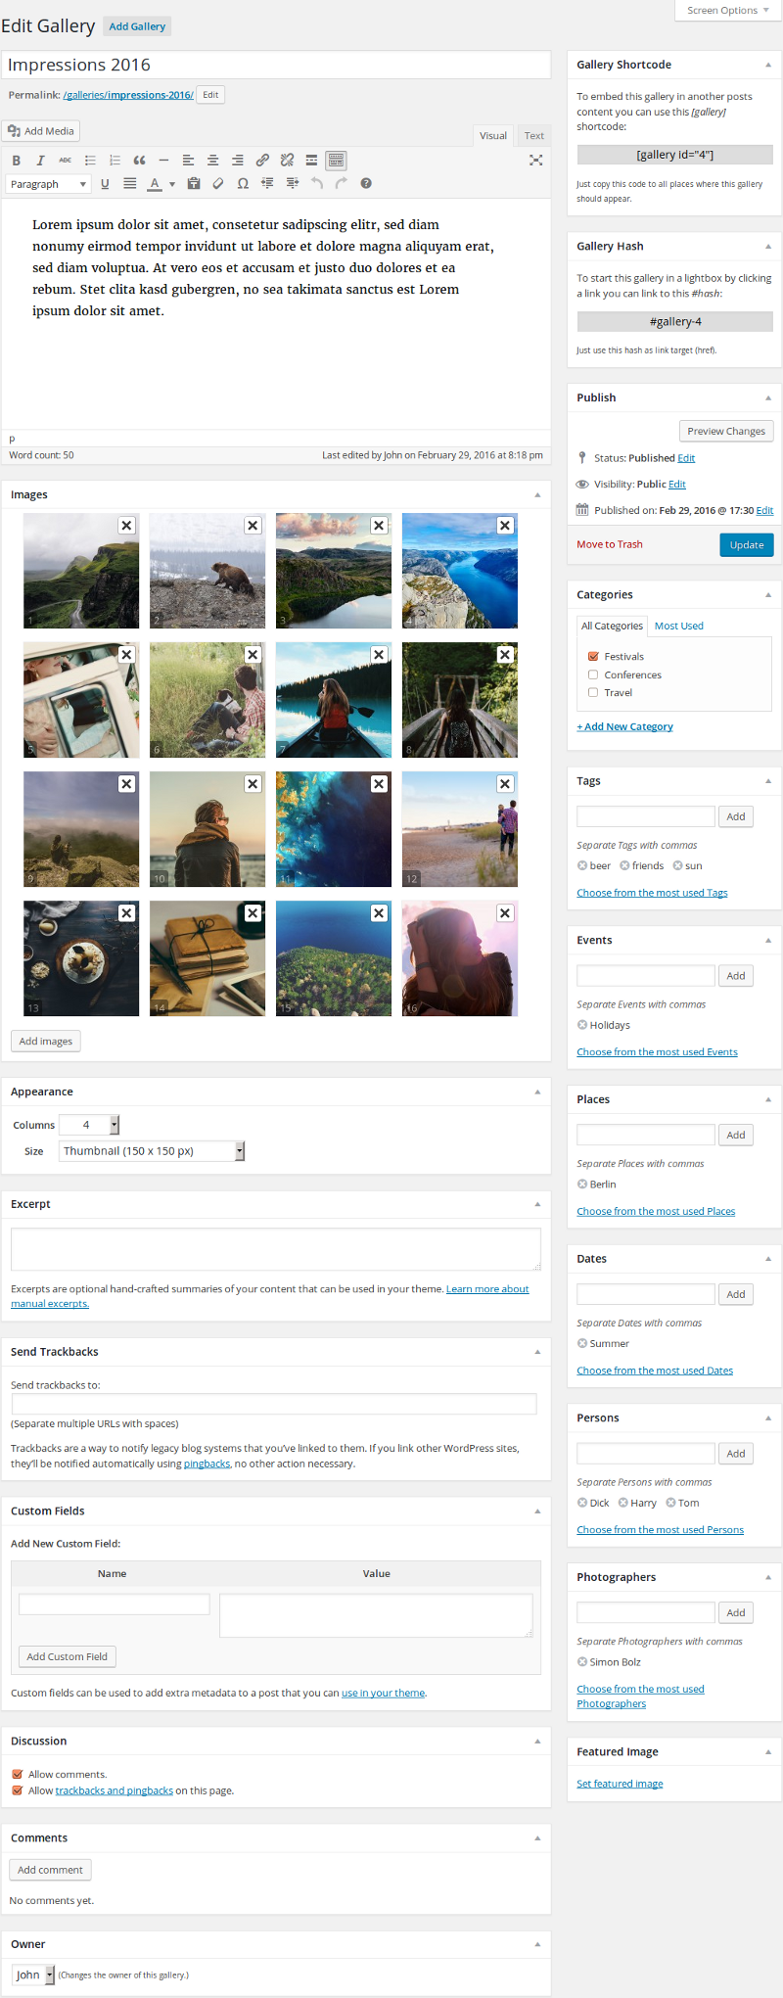Insert a horizontal line
This screenshot has height=1998, width=783.
click(x=163, y=161)
